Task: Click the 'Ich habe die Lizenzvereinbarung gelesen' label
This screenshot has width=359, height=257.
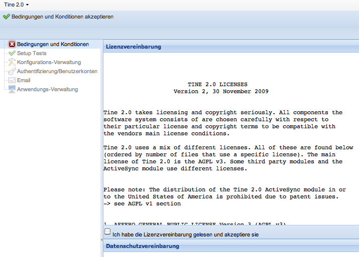Action: click(x=185, y=234)
